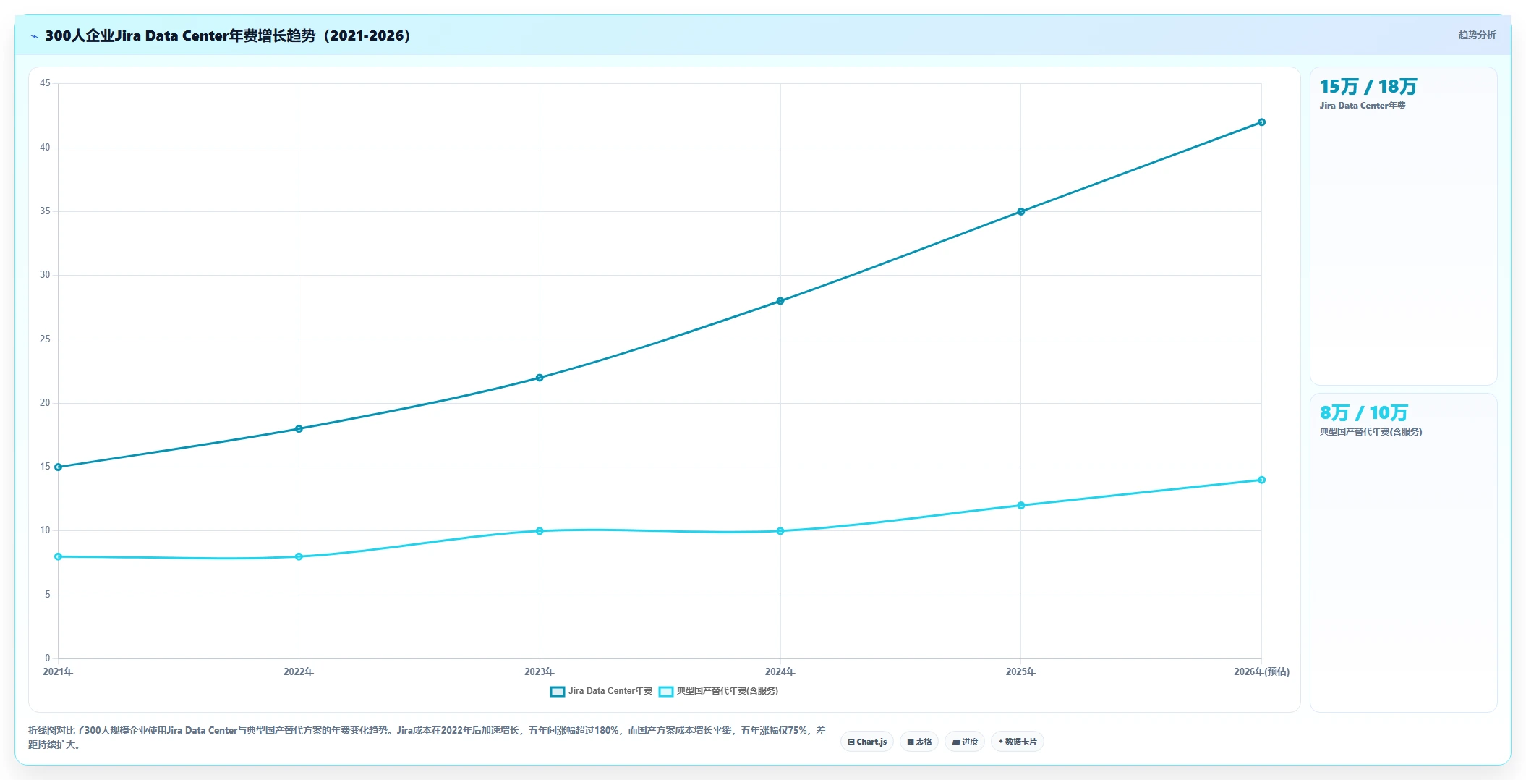
Task: Click the 5 y-axis tick label
Action: 48,595
